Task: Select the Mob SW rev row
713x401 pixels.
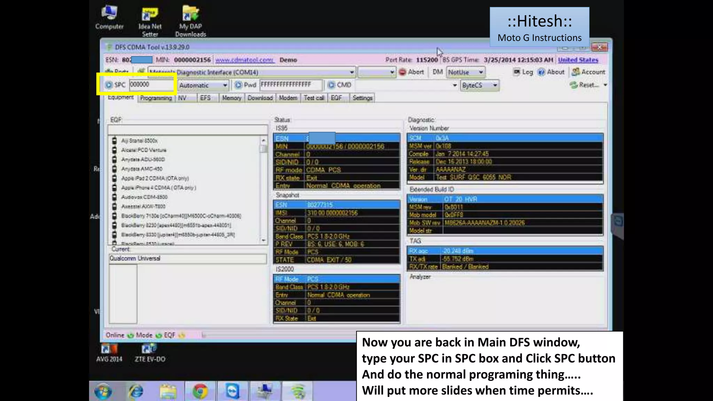Action: click(505, 223)
